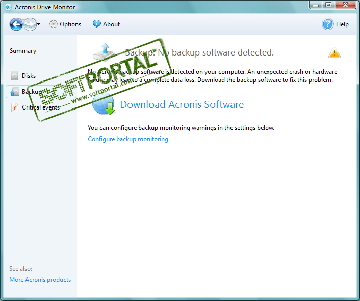Open Configure backup monitoring link
This screenshot has width=360, height=301.
(x=128, y=139)
